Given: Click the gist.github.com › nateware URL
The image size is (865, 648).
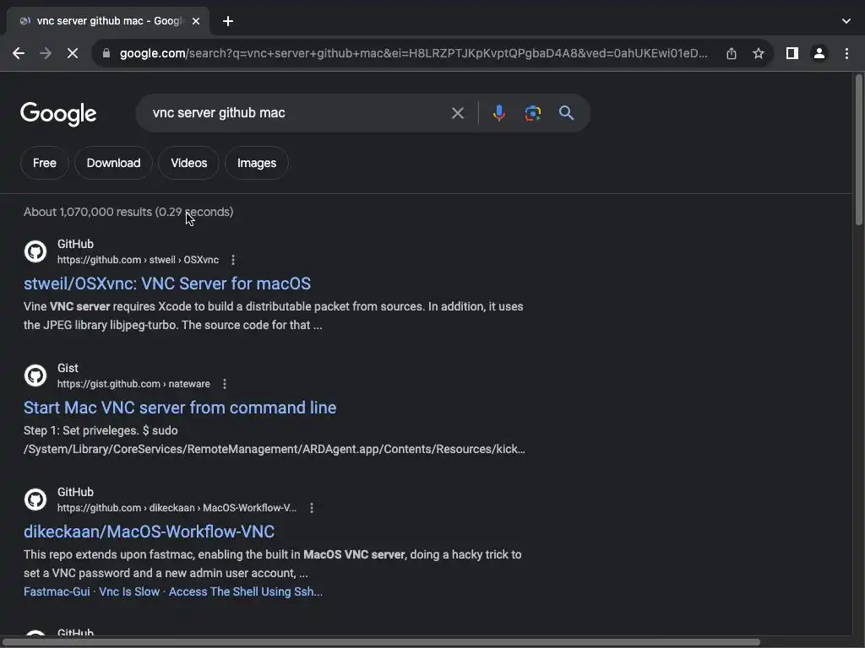Looking at the screenshot, I should click(133, 384).
